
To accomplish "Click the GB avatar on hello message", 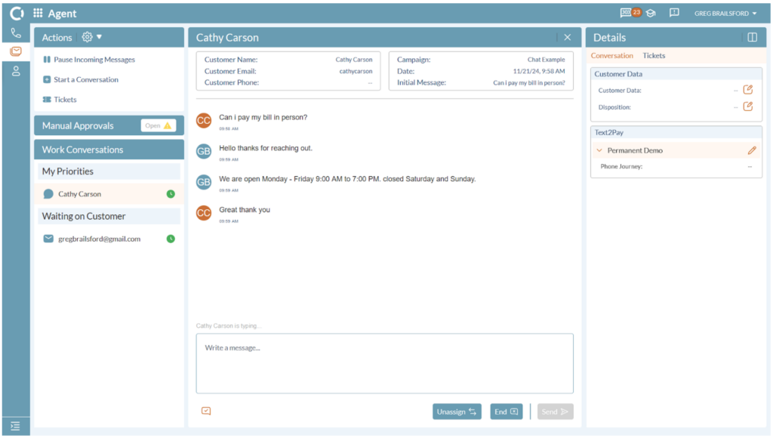I will pos(204,151).
